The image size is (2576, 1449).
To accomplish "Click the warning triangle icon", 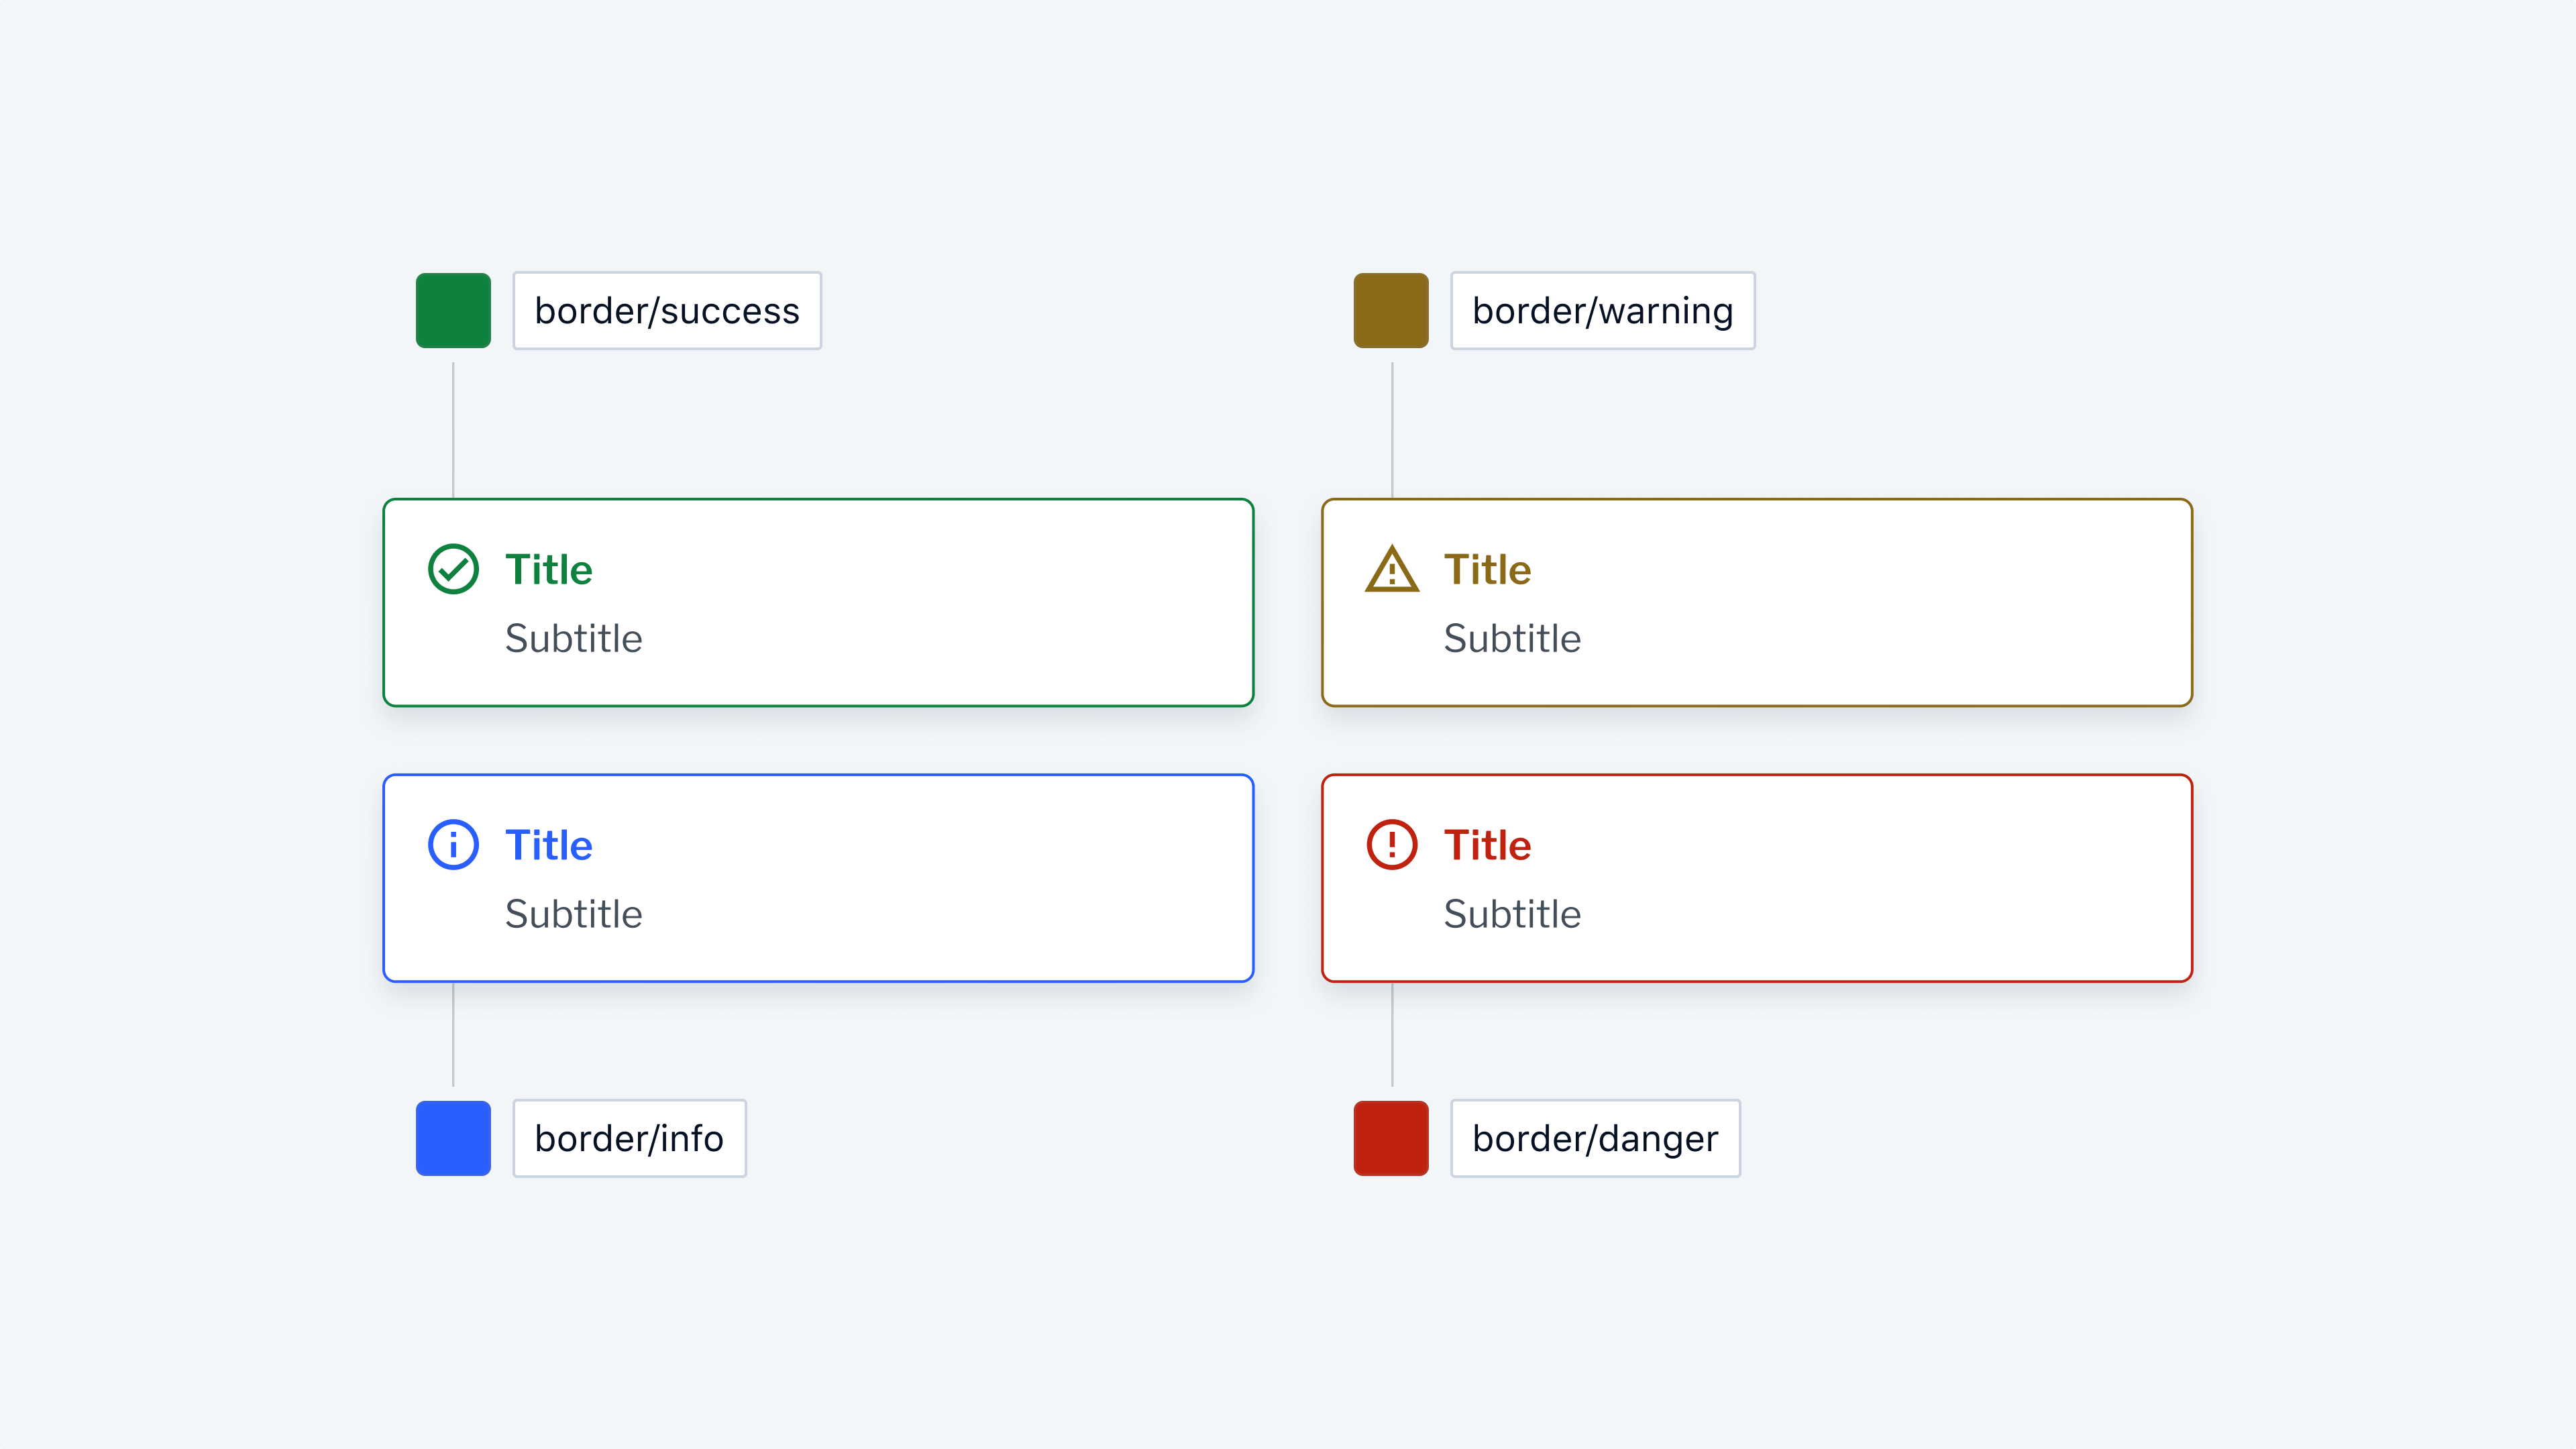I will 1391,569.
